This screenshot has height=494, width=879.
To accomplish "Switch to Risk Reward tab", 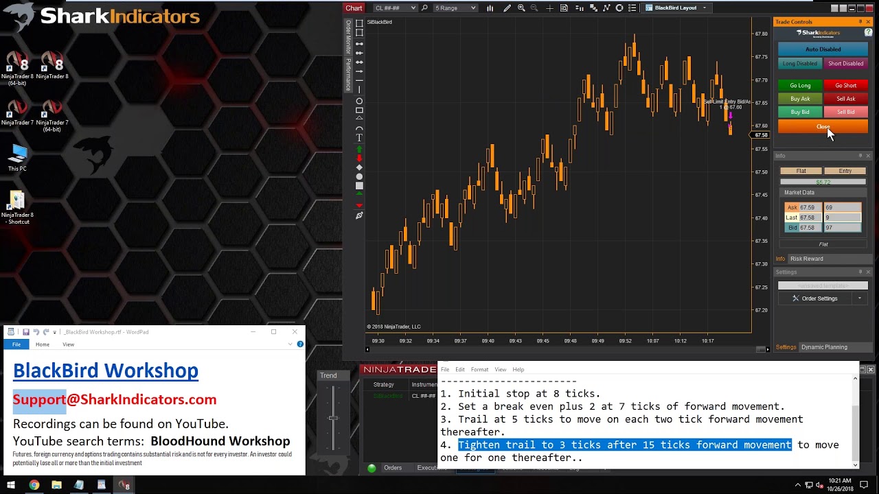I will (x=806, y=259).
